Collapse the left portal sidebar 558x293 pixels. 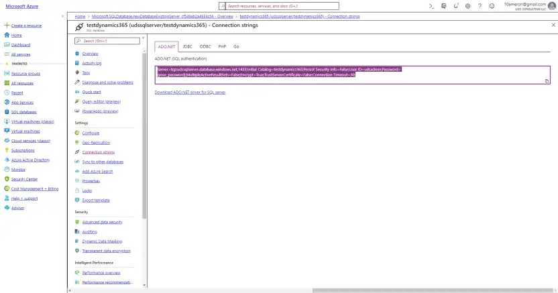[62, 16]
